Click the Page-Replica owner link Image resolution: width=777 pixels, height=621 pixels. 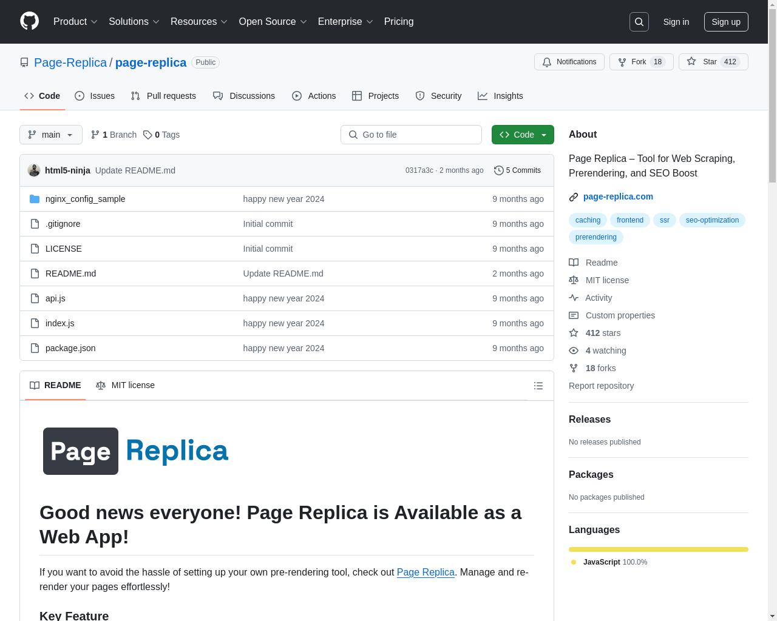[x=70, y=62]
